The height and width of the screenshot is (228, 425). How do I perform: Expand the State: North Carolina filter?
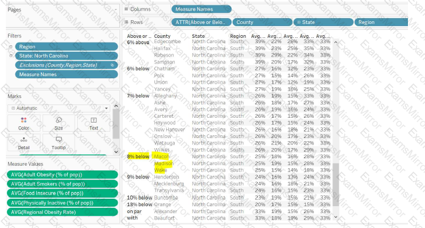point(11,56)
